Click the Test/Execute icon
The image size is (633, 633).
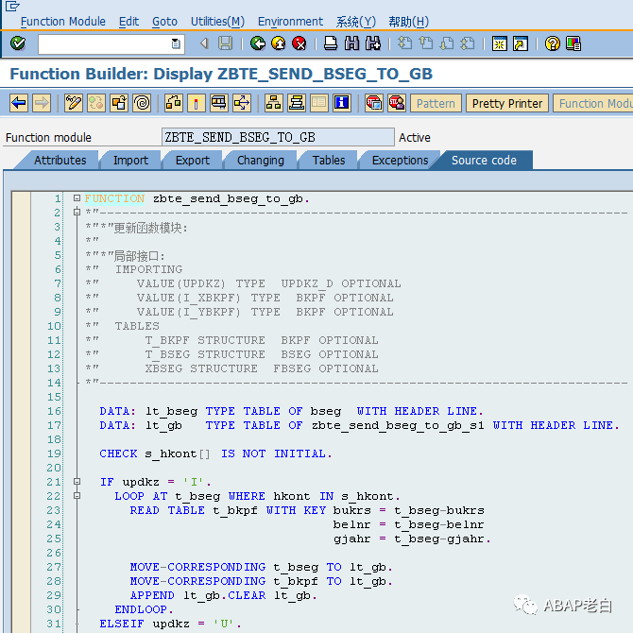[197, 103]
